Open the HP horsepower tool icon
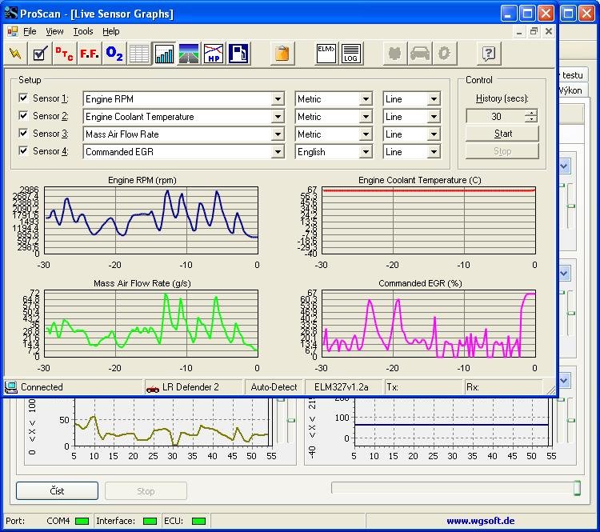Image resolution: width=600 pixels, height=532 pixels. [214, 54]
